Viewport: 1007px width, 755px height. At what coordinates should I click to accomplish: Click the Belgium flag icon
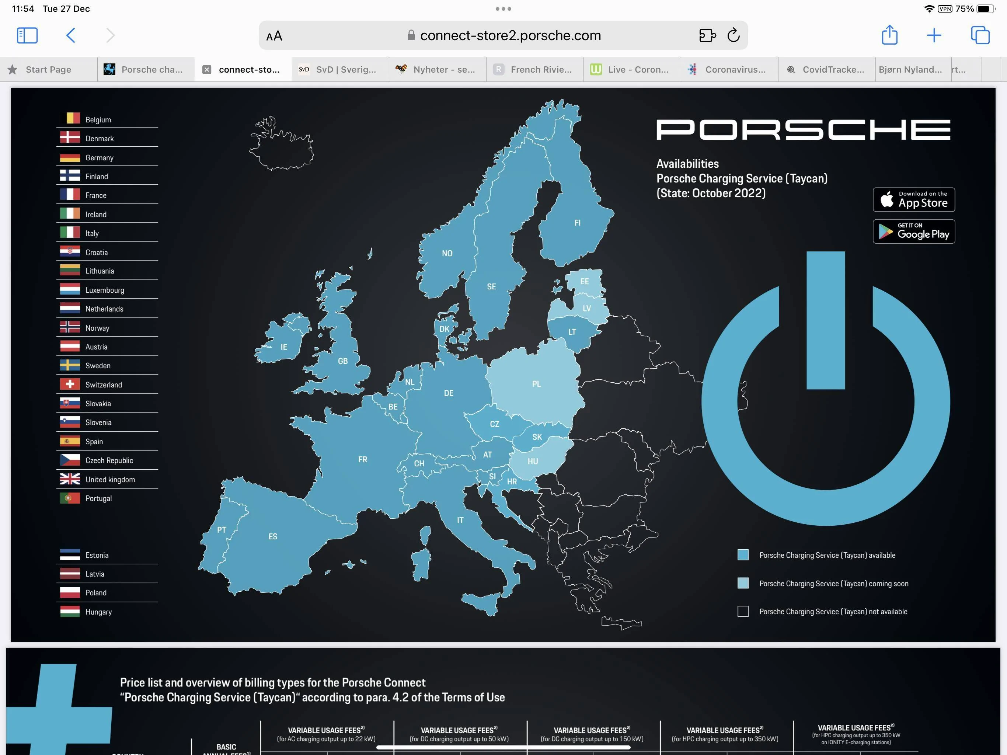(70, 118)
